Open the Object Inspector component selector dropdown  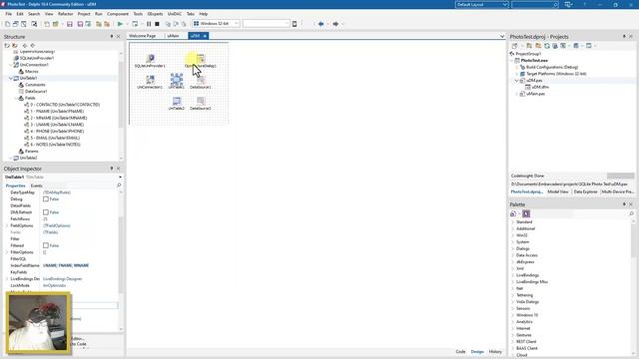[120, 178]
